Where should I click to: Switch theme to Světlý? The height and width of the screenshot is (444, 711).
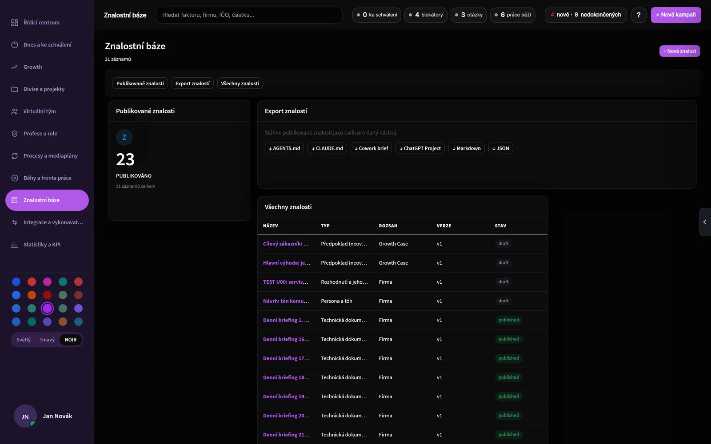[24, 340]
